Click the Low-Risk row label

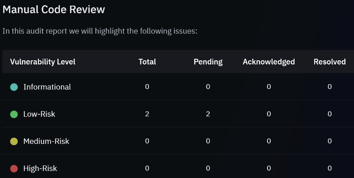point(39,114)
